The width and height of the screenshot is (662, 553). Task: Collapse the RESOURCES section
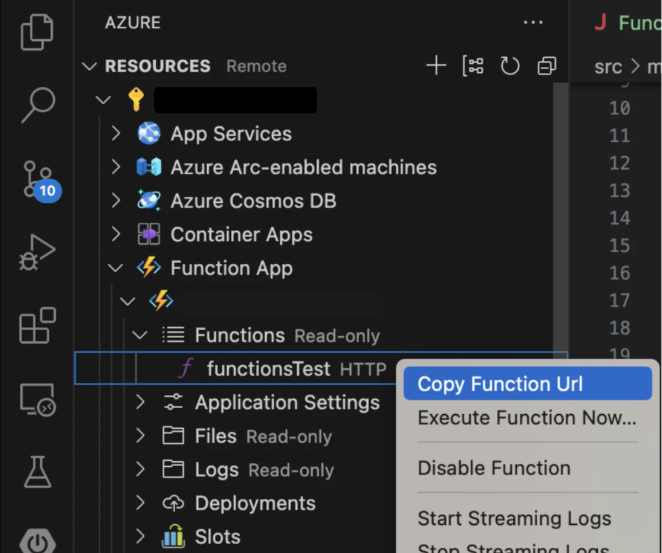(90, 66)
